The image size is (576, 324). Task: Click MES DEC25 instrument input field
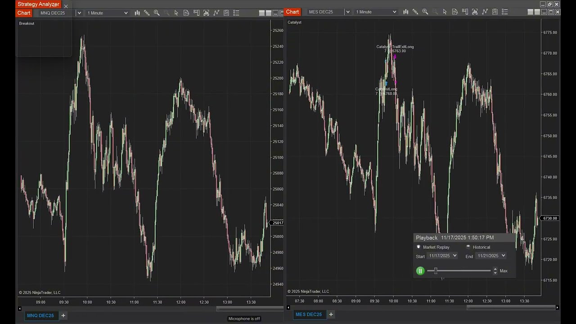[x=325, y=12]
